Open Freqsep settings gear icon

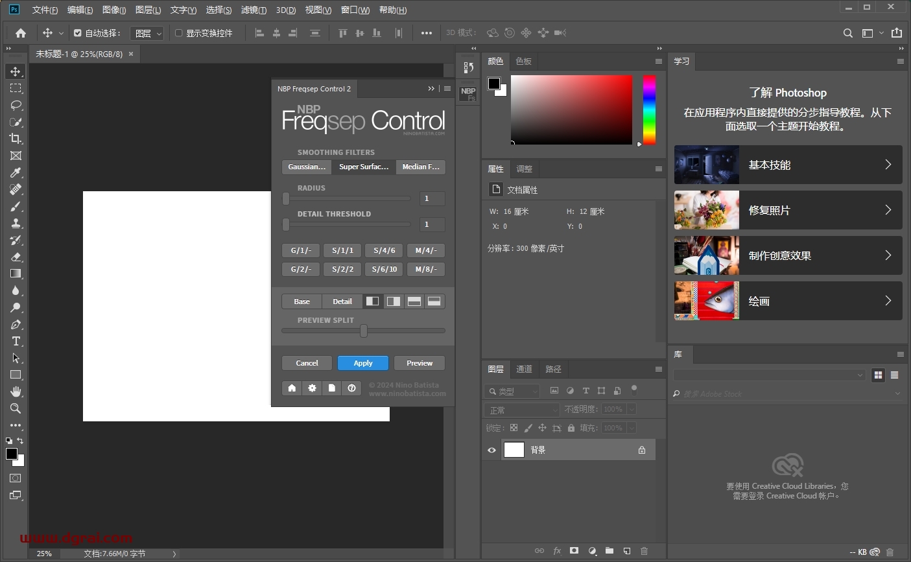pos(312,388)
